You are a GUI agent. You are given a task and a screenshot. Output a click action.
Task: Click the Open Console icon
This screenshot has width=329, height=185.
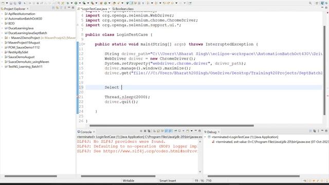188,131
